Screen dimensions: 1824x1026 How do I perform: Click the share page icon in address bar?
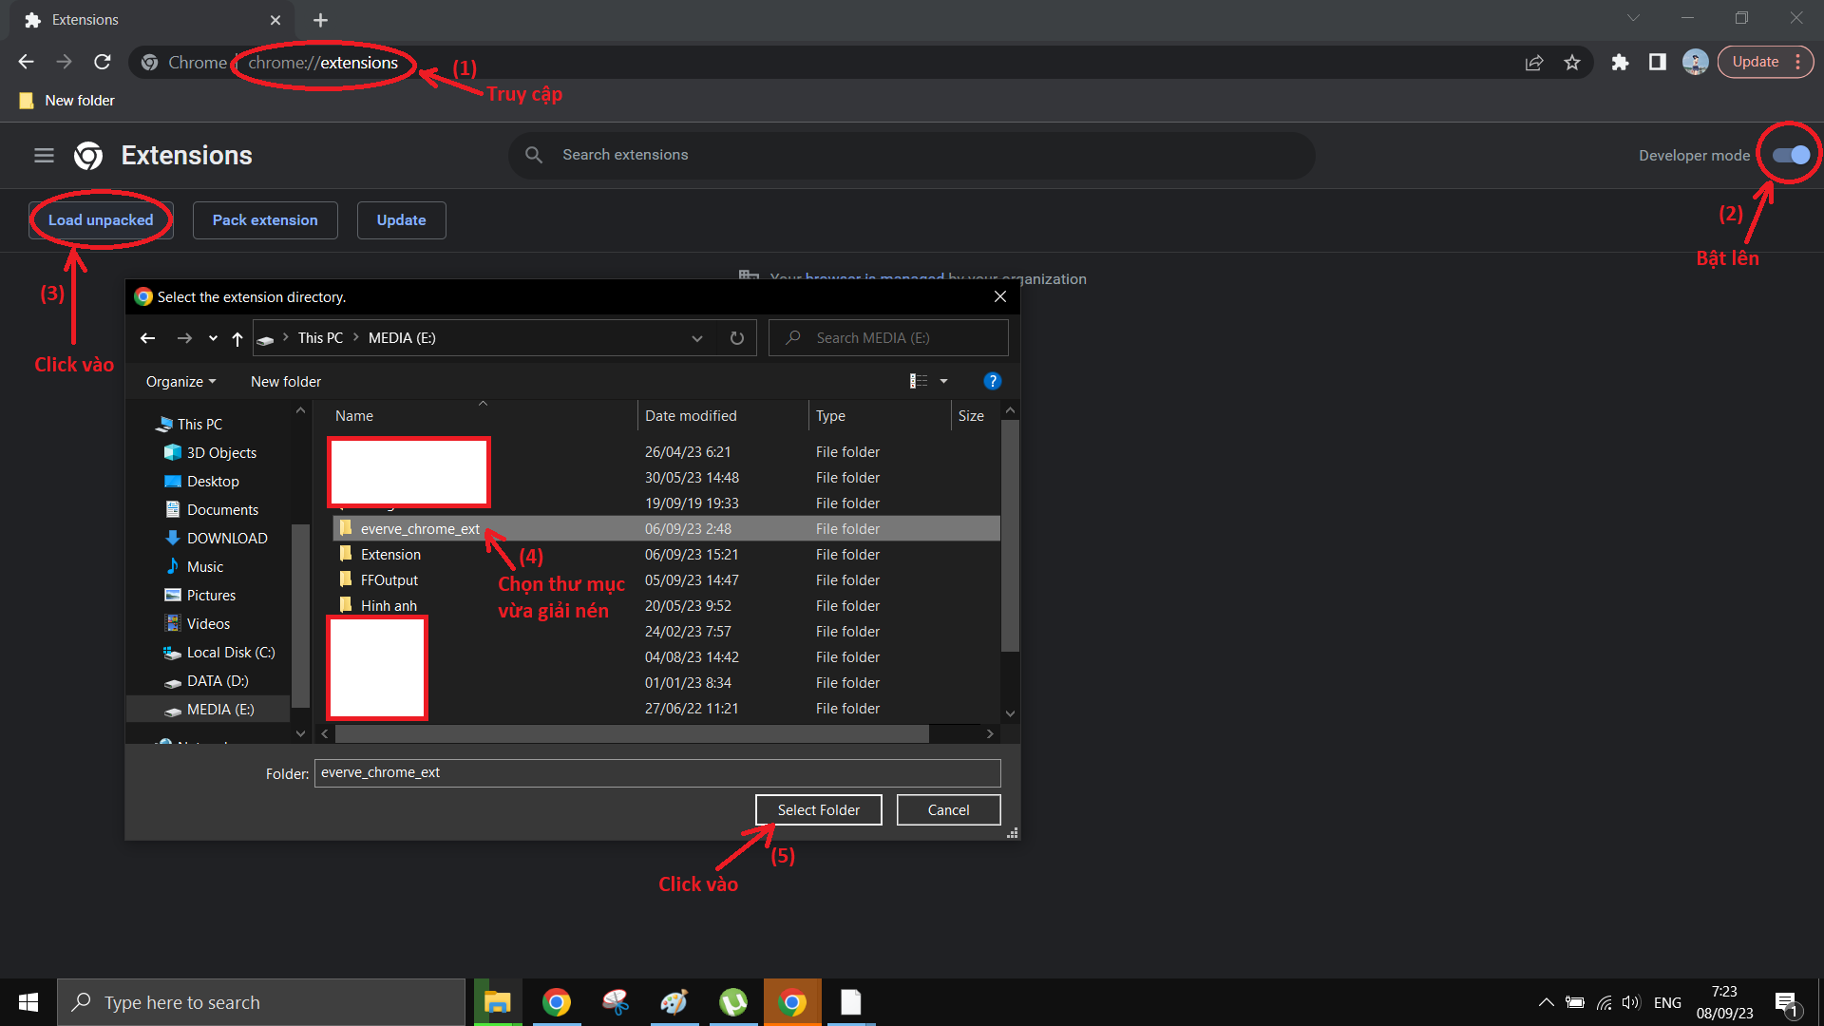pos(1533,63)
